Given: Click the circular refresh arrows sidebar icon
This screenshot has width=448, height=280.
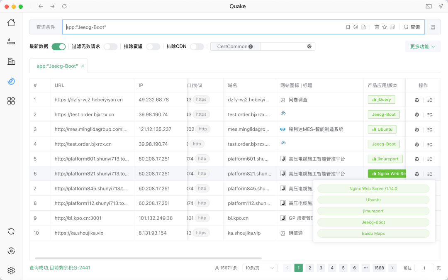Looking at the screenshot, I should pos(11,231).
